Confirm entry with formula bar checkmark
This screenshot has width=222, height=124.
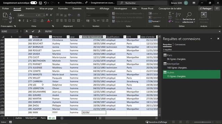(x=33, y=31)
